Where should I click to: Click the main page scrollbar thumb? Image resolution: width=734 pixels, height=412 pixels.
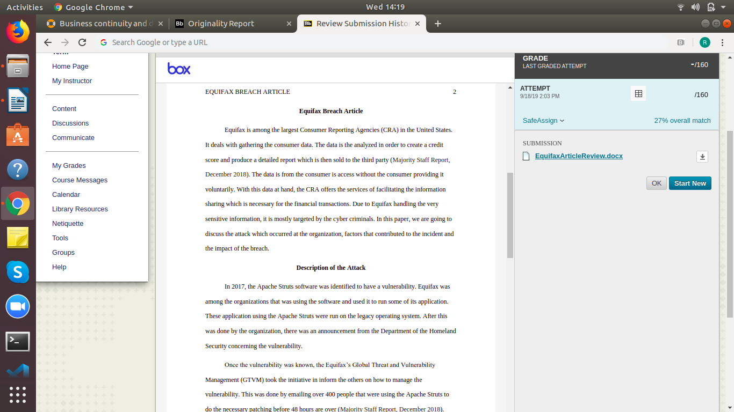pos(730,224)
